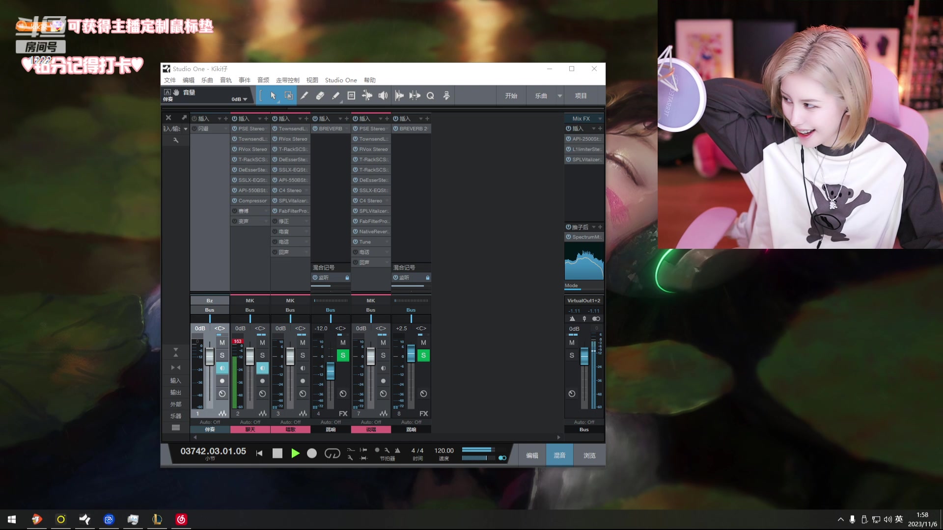Open the 走带控制 menu

pos(288,80)
